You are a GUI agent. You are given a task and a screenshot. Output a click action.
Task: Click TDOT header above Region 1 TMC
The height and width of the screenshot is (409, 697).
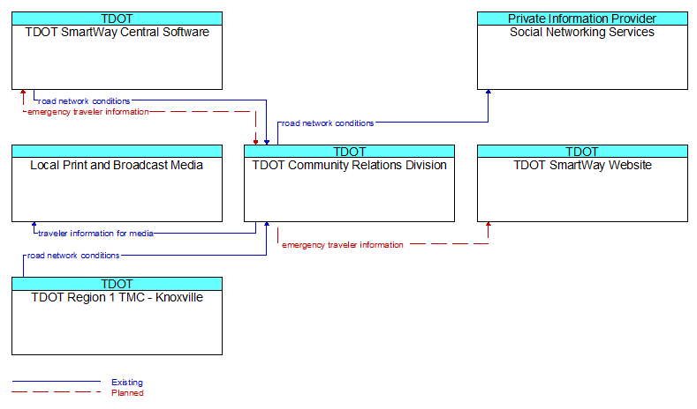[117, 284]
